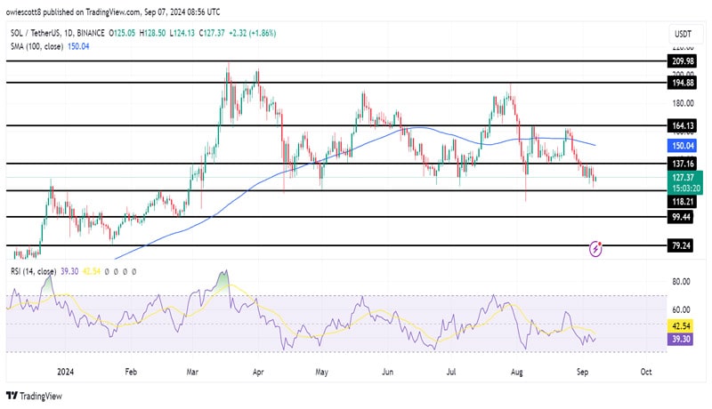Click the purple lightning event icon

pos(595,249)
